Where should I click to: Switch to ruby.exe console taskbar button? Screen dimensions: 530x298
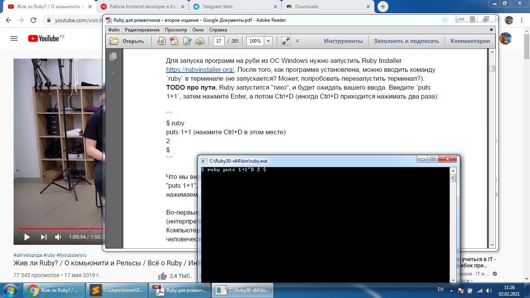tap(243, 290)
